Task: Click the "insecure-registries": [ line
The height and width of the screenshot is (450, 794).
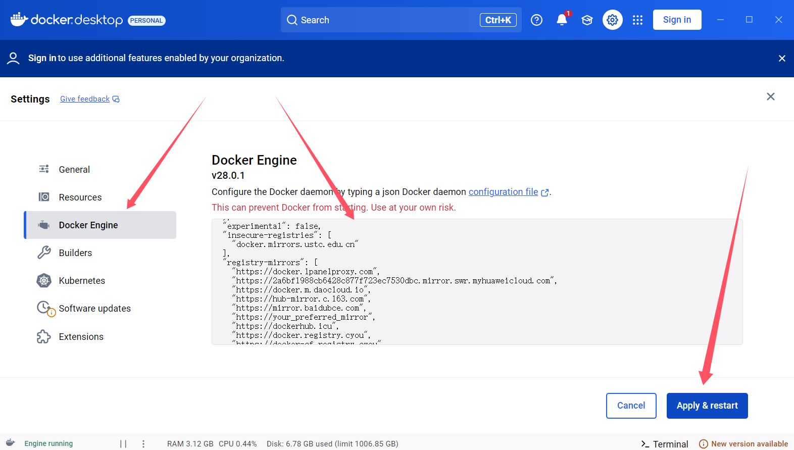Action: (x=277, y=235)
